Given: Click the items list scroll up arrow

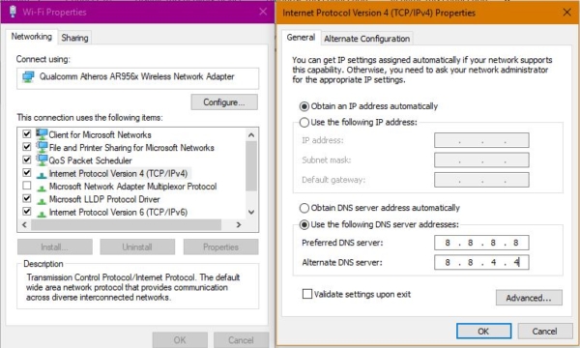Looking at the screenshot, I should (x=251, y=135).
